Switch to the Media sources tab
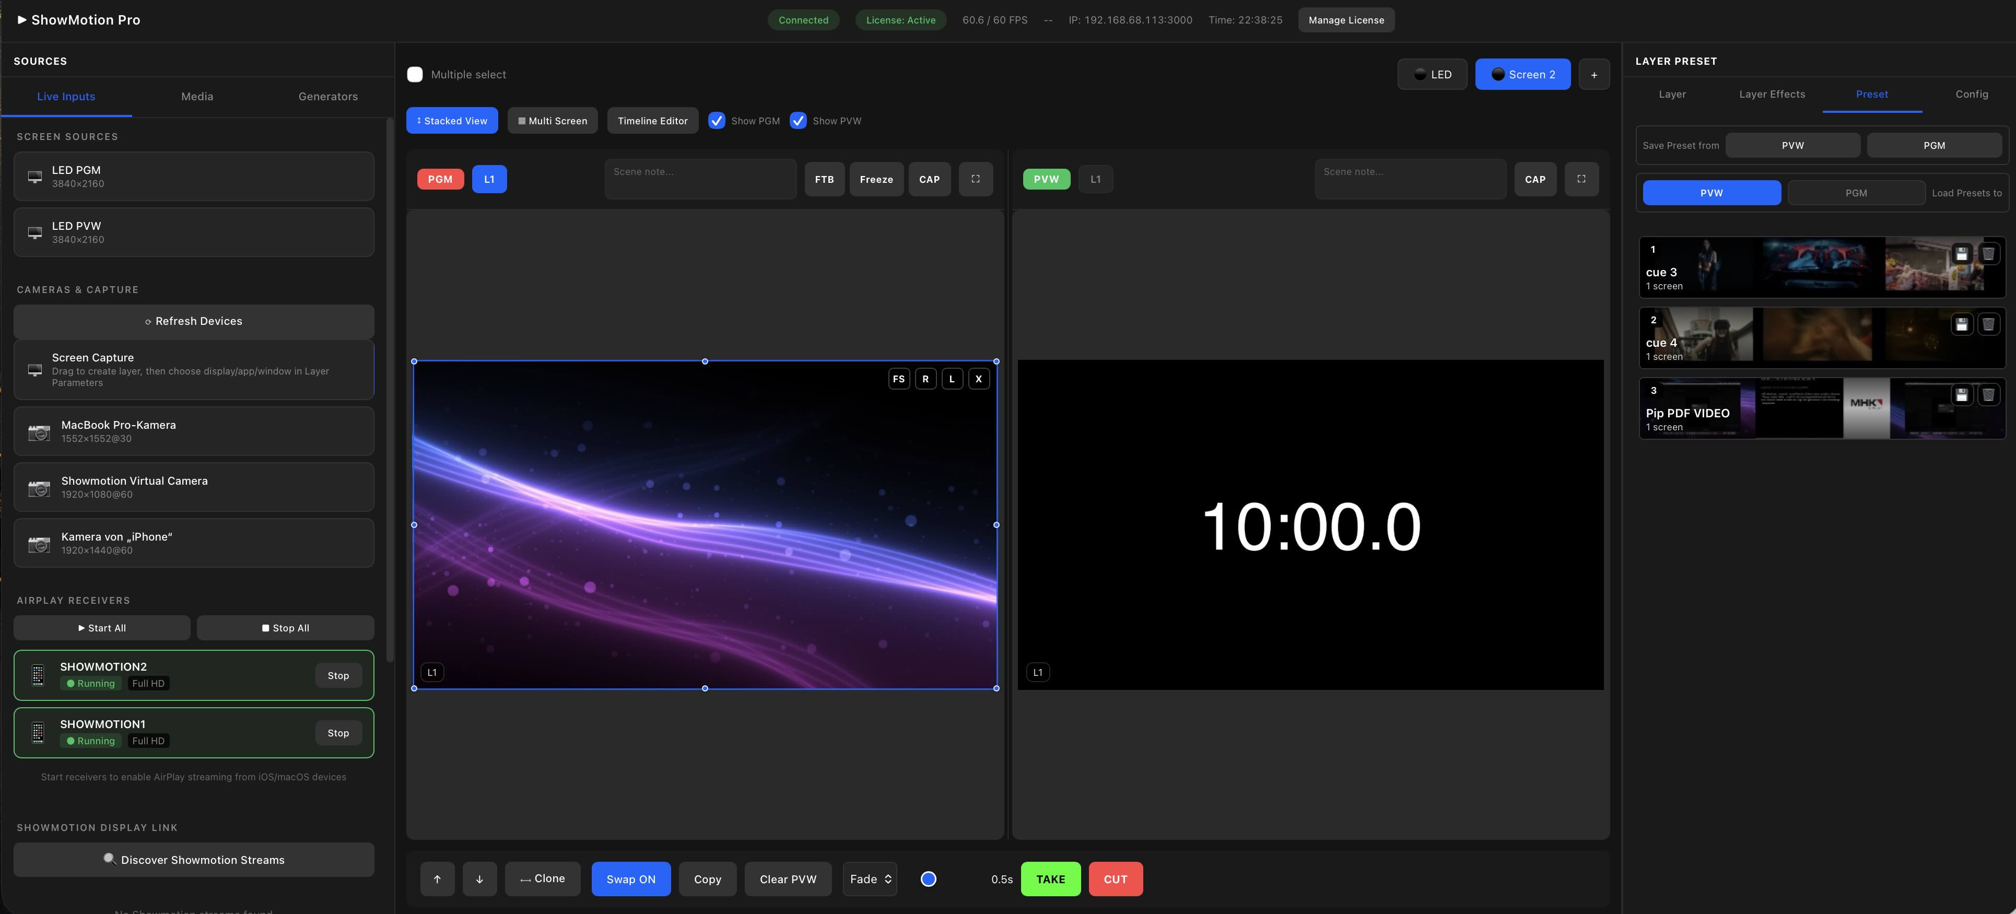 click(196, 96)
